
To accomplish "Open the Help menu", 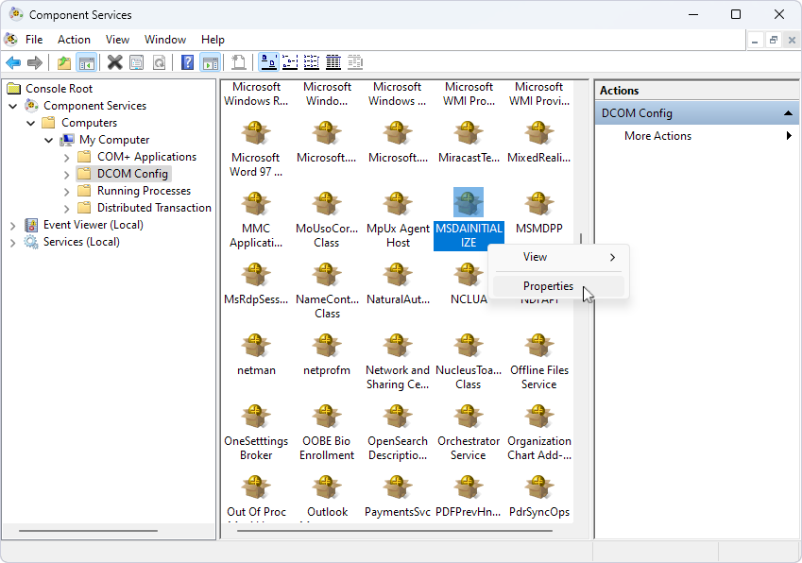I will pyautogui.click(x=213, y=40).
